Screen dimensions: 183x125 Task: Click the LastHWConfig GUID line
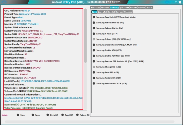tap(37, 81)
